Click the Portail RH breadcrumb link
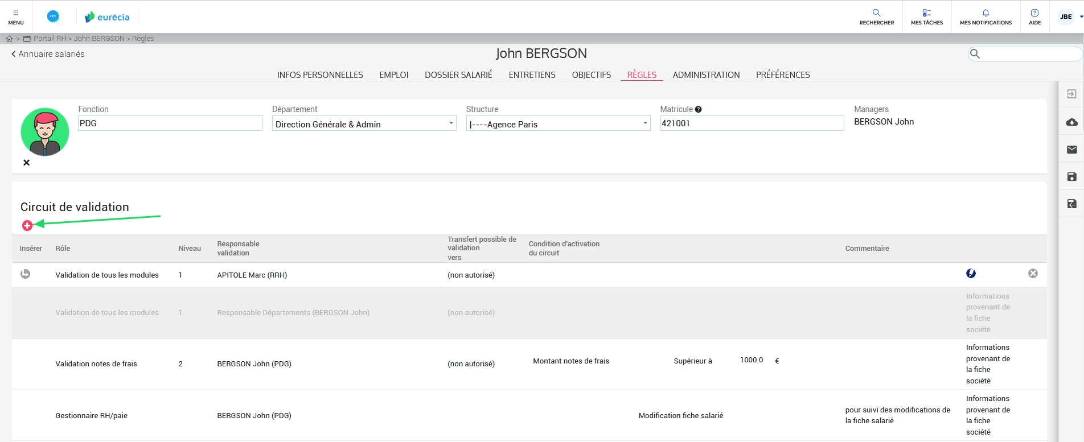Viewport: 1084px width, 442px height. tap(50, 39)
